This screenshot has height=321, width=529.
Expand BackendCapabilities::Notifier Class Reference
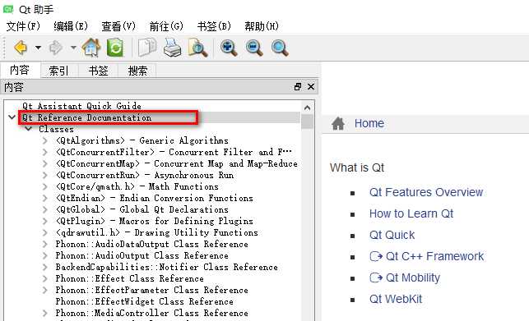pyautogui.click(x=45, y=267)
